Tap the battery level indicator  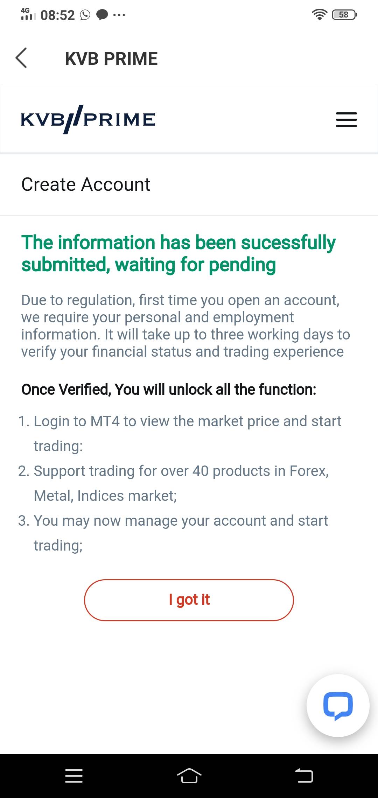pos(344,15)
